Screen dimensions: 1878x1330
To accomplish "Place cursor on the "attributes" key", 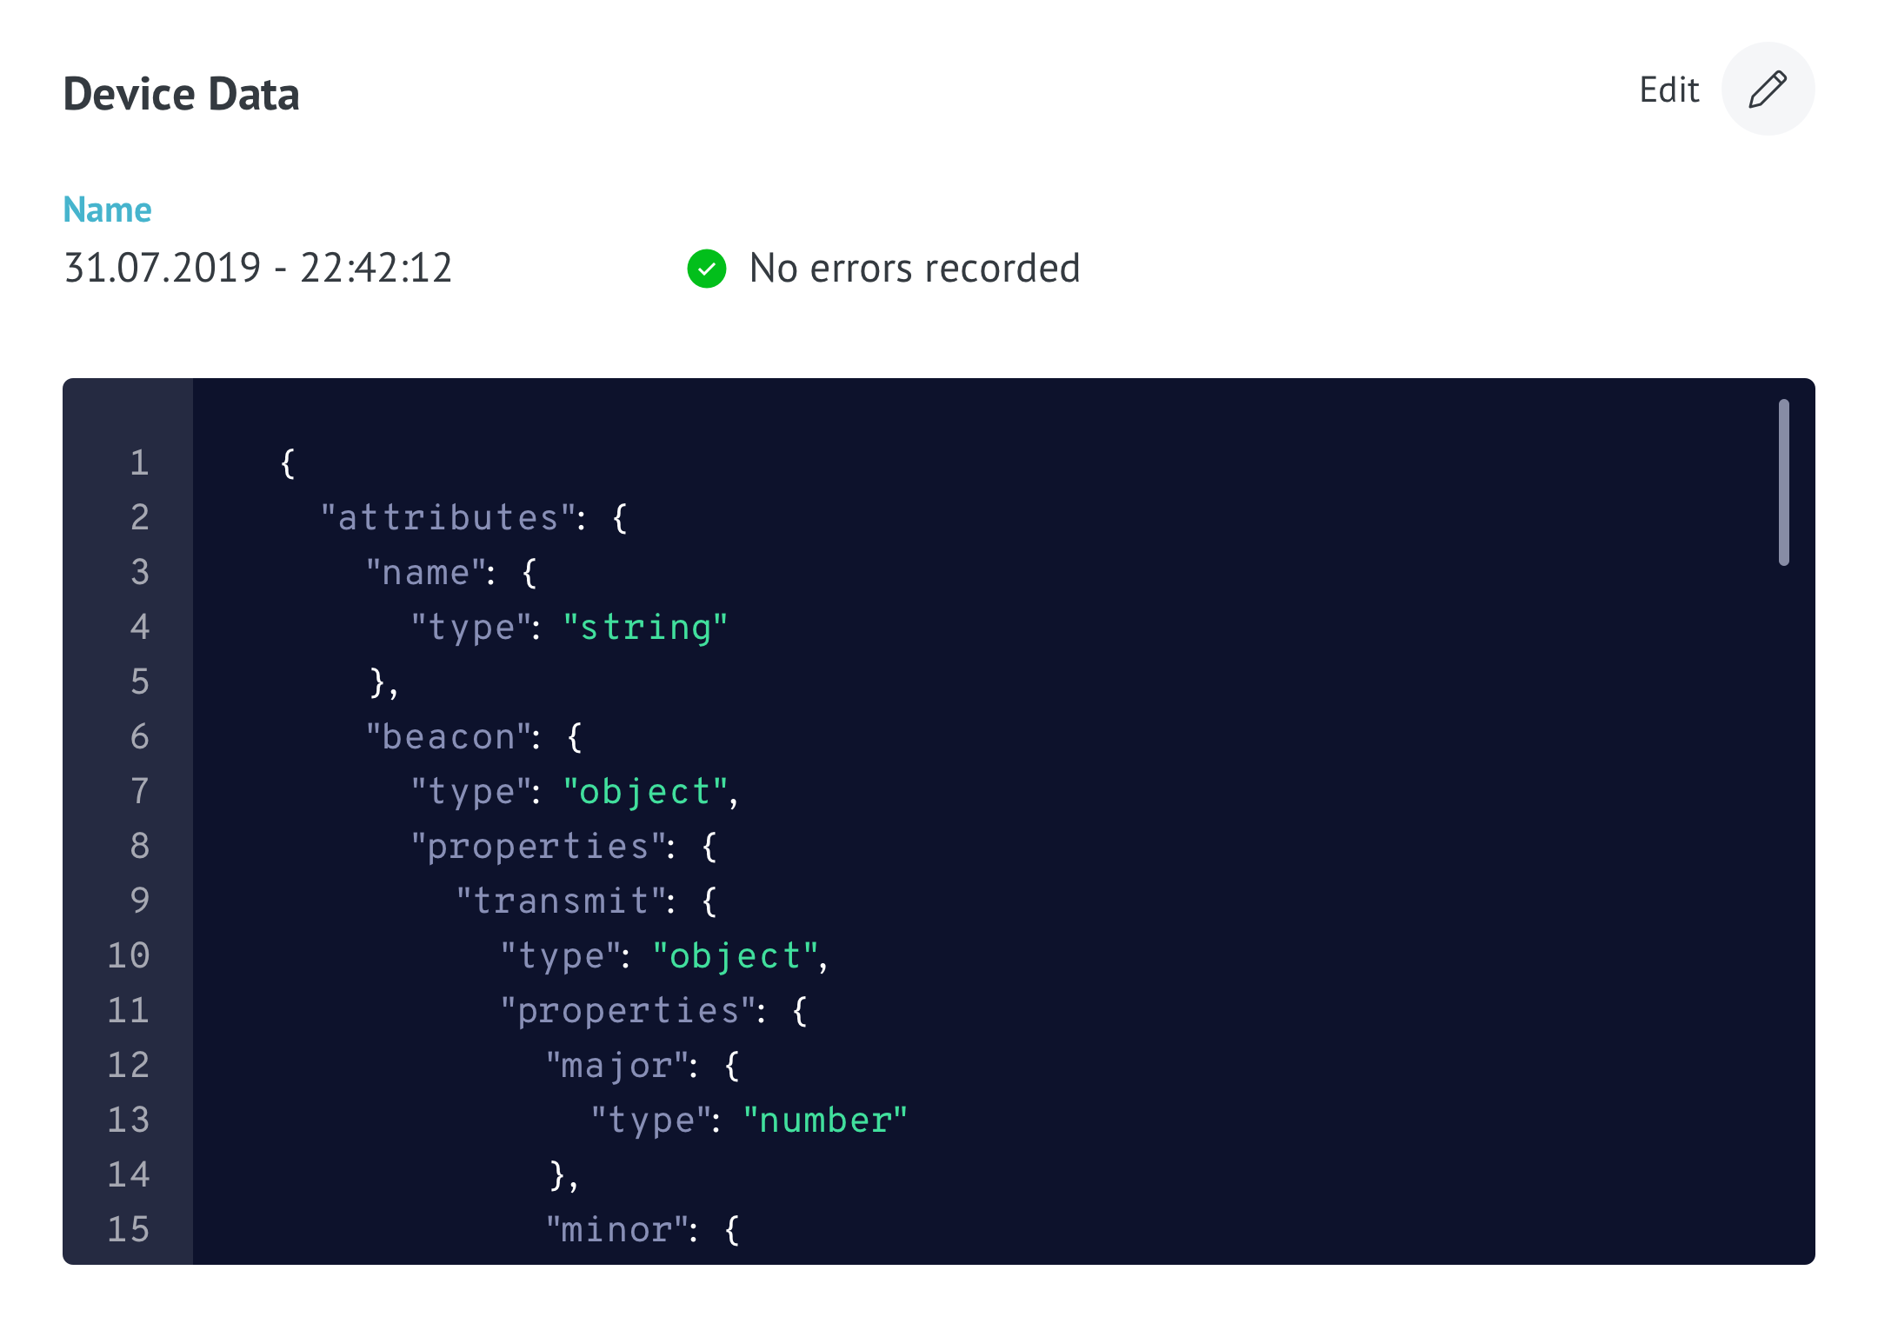I will click(x=448, y=518).
